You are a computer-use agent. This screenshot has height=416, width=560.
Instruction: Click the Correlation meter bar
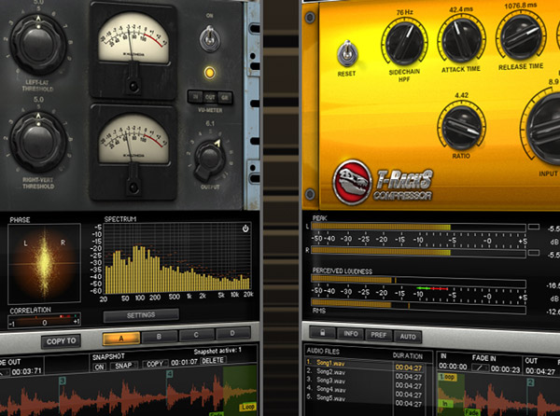(44, 318)
